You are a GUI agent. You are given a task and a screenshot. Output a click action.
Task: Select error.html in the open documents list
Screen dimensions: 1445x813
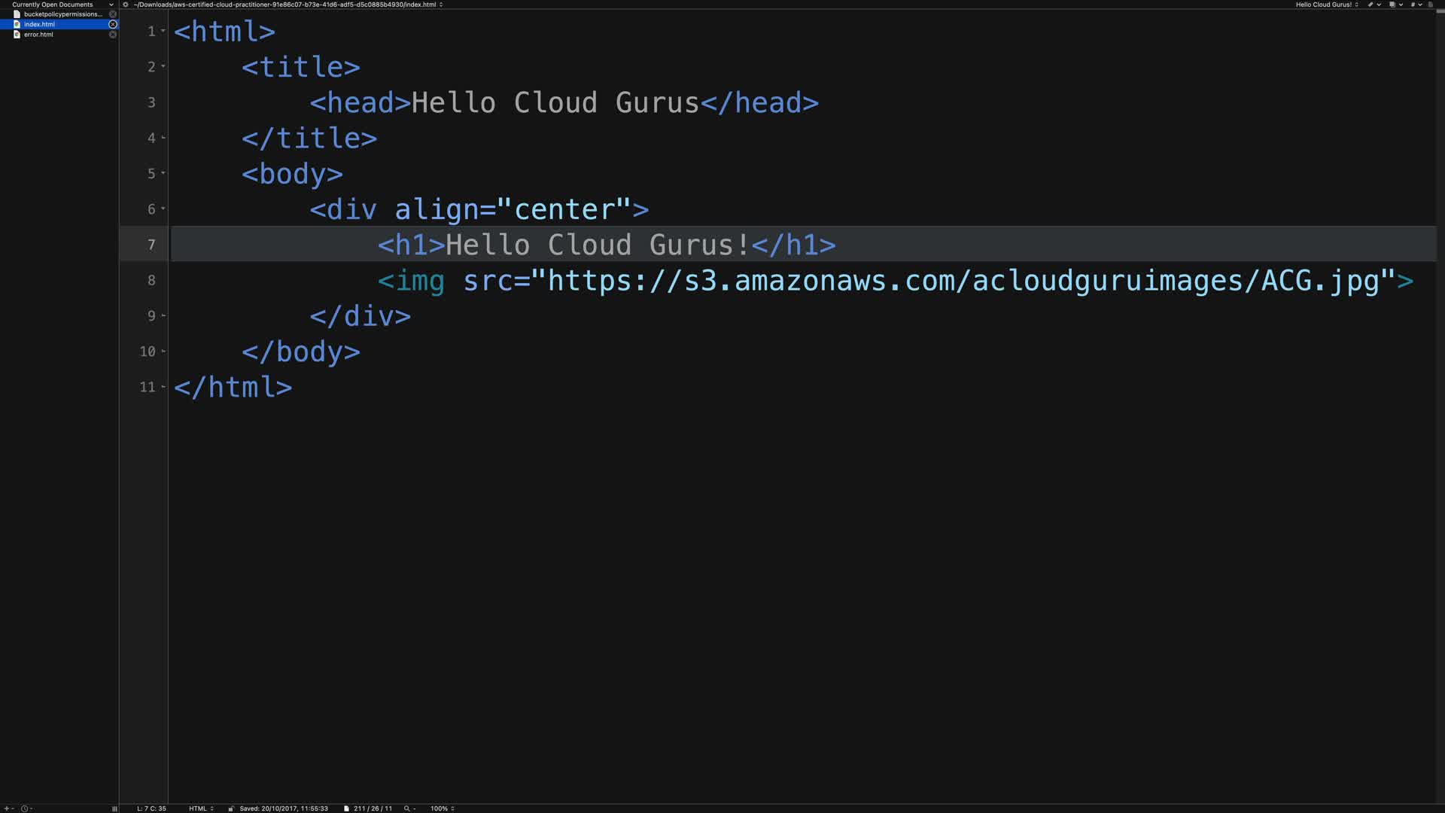pyautogui.click(x=38, y=35)
